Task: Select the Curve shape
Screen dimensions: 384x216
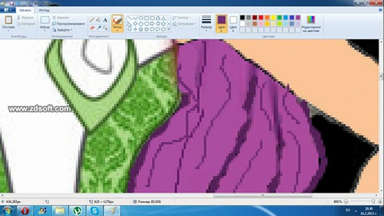Action: (x=135, y=18)
